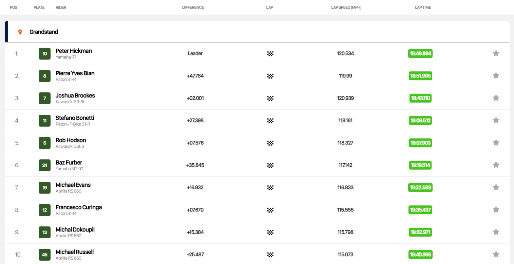This screenshot has width=514, height=264.
Task: Click the star icon beside Michael Russell
Action: pos(496,254)
